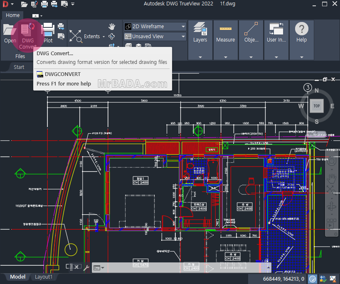Click the Measure ruler button
The width and height of the screenshot is (340, 284).
point(226,32)
